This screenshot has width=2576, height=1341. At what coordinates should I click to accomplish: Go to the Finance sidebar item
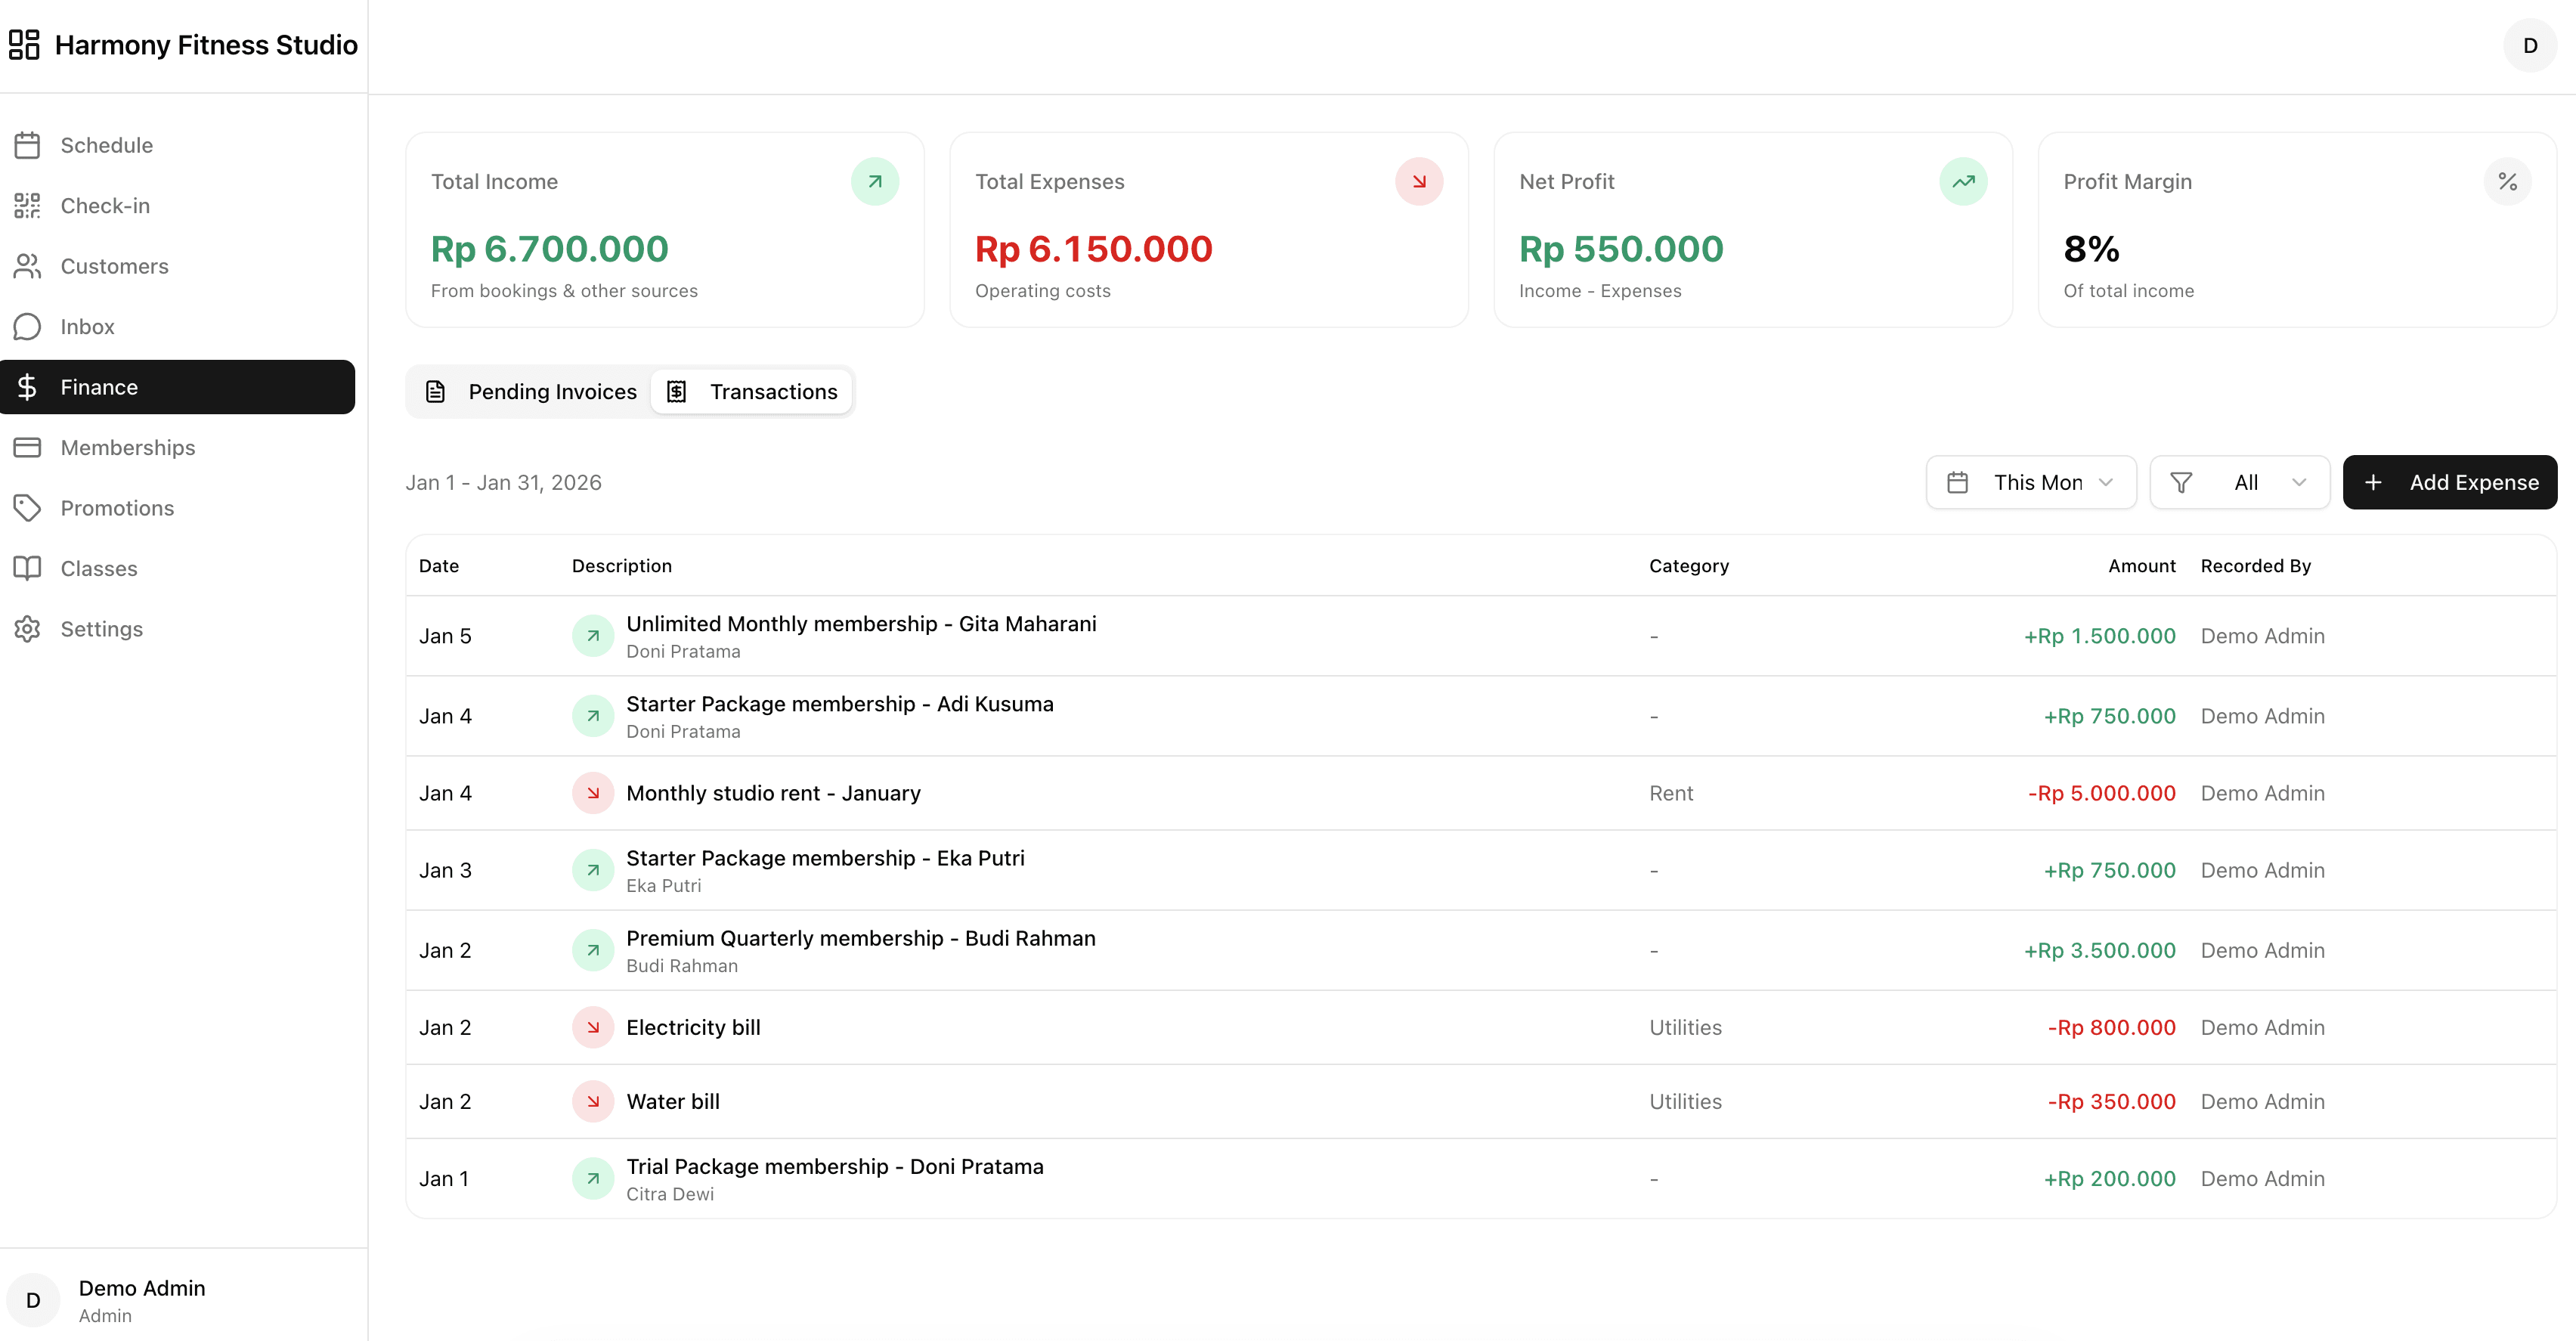tap(178, 387)
